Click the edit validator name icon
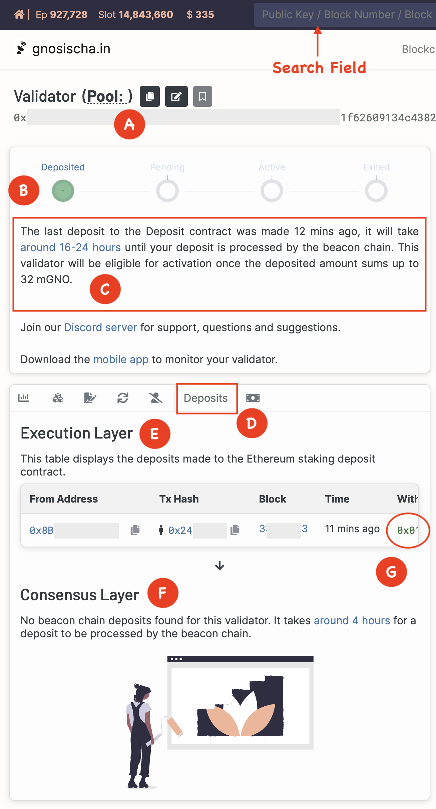Viewport: 436px width, 809px height. [176, 96]
